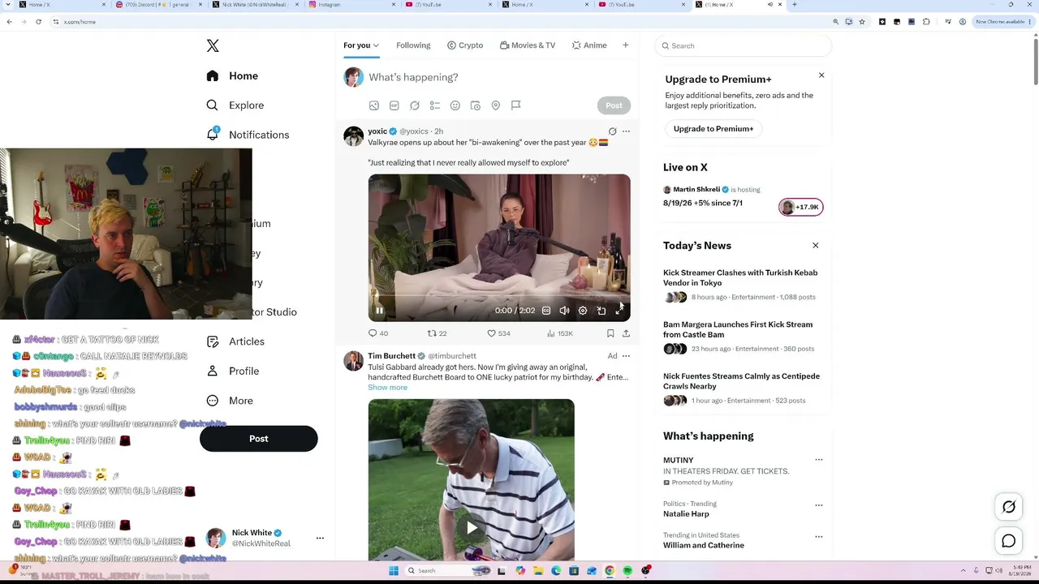Open yoxic's profile avatar
The height and width of the screenshot is (584, 1039).
coord(353,136)
